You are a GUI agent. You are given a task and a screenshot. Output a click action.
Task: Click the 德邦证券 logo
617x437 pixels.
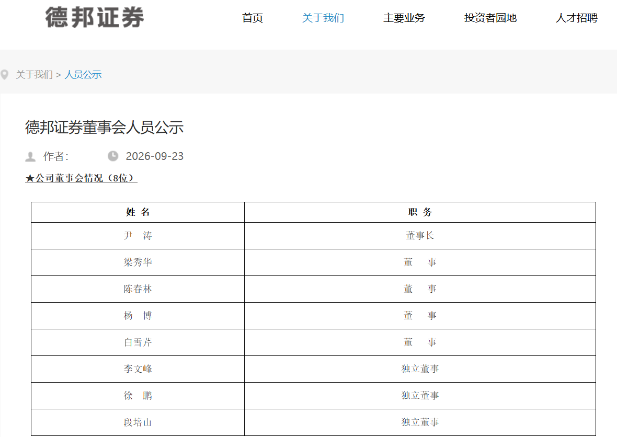95,18
